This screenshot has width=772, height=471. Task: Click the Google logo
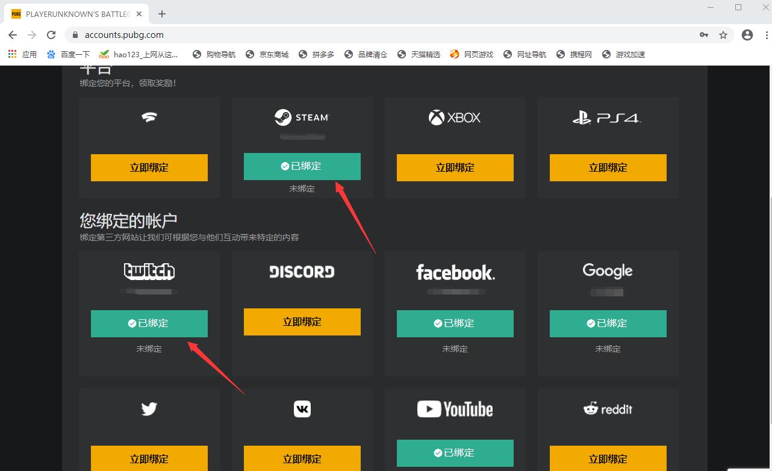[608, 272]
